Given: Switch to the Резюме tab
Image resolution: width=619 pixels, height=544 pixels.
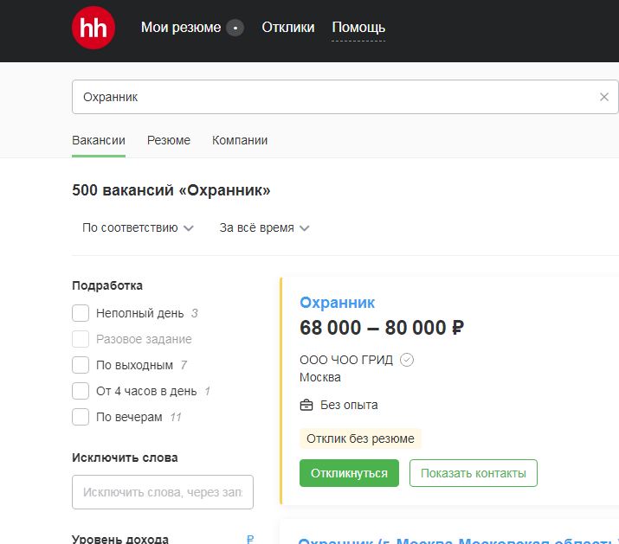Looking at the screenshot, I should [169, 140].
